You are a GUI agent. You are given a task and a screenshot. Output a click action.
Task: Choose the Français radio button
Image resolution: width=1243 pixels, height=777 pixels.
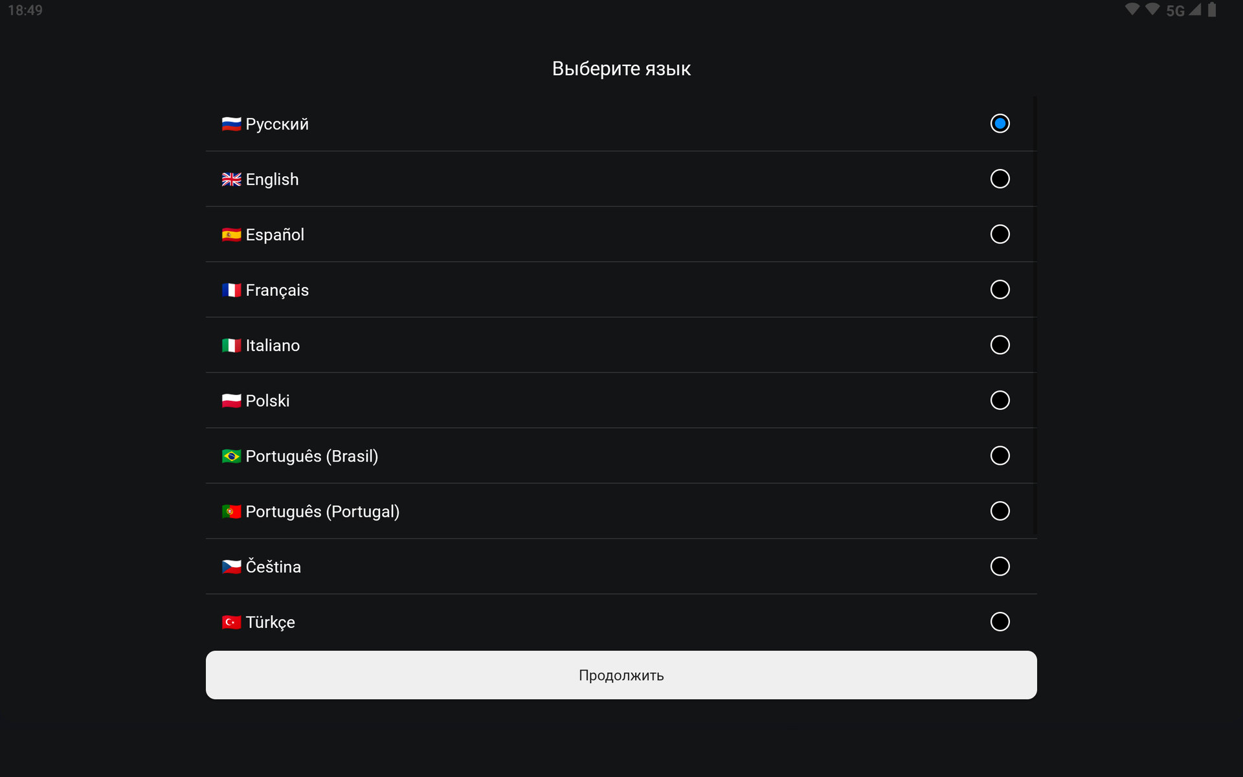(x=1000, y=289)
